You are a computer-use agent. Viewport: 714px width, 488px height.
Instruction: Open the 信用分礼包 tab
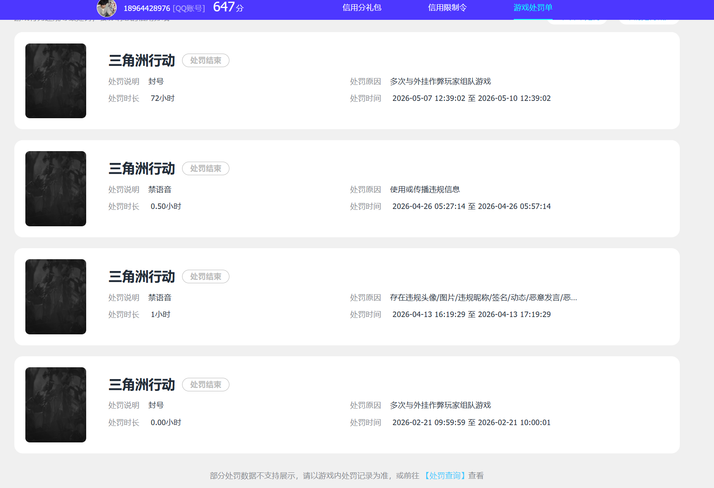362,8
